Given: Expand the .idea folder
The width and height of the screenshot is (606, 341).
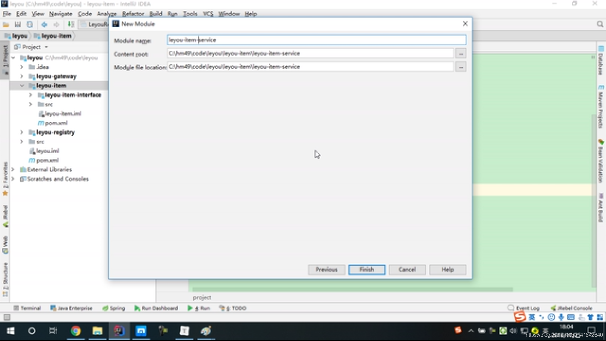Looking at the screenshot, I should 21,67.
